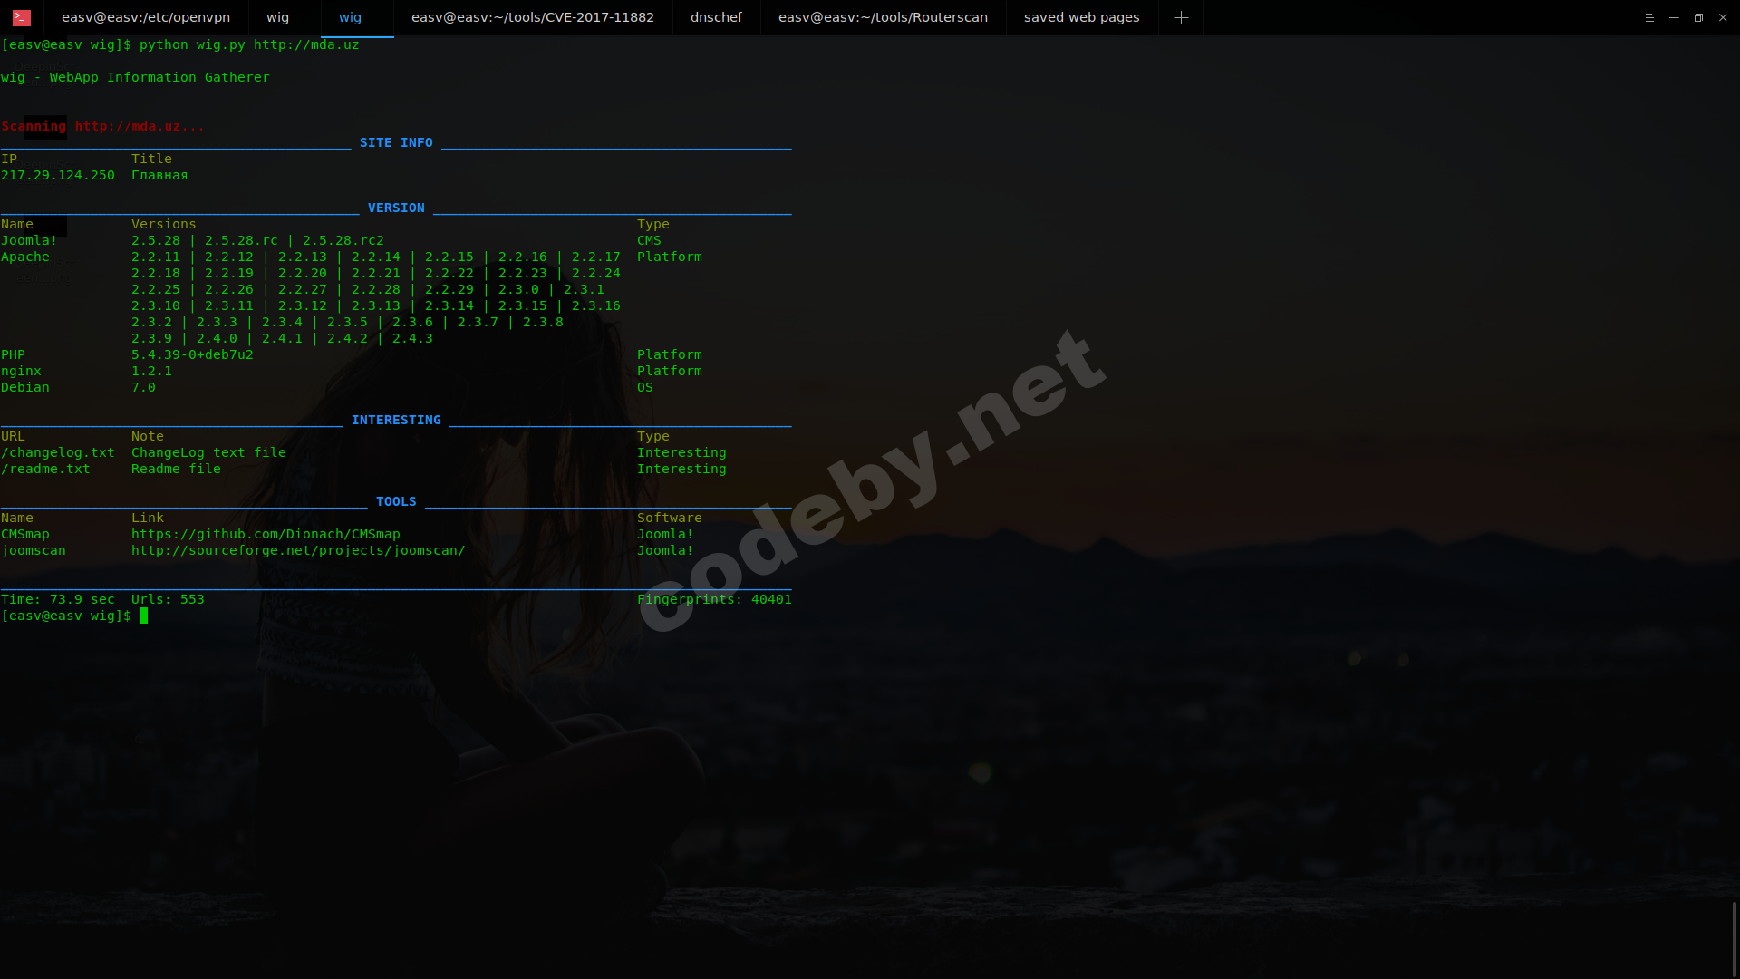Close the terminal window
1740x979 pixels.
click(1723, 17)
